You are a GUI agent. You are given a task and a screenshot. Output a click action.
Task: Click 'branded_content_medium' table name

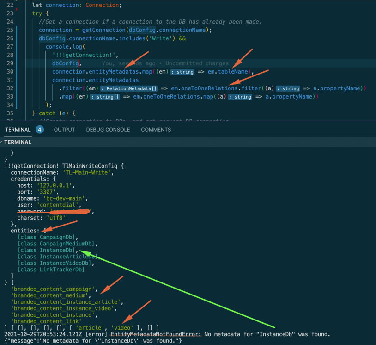click(49, 295)
